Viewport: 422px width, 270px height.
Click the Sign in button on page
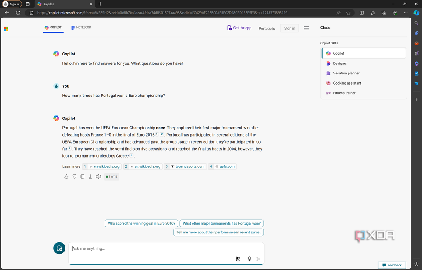(290, 28)
